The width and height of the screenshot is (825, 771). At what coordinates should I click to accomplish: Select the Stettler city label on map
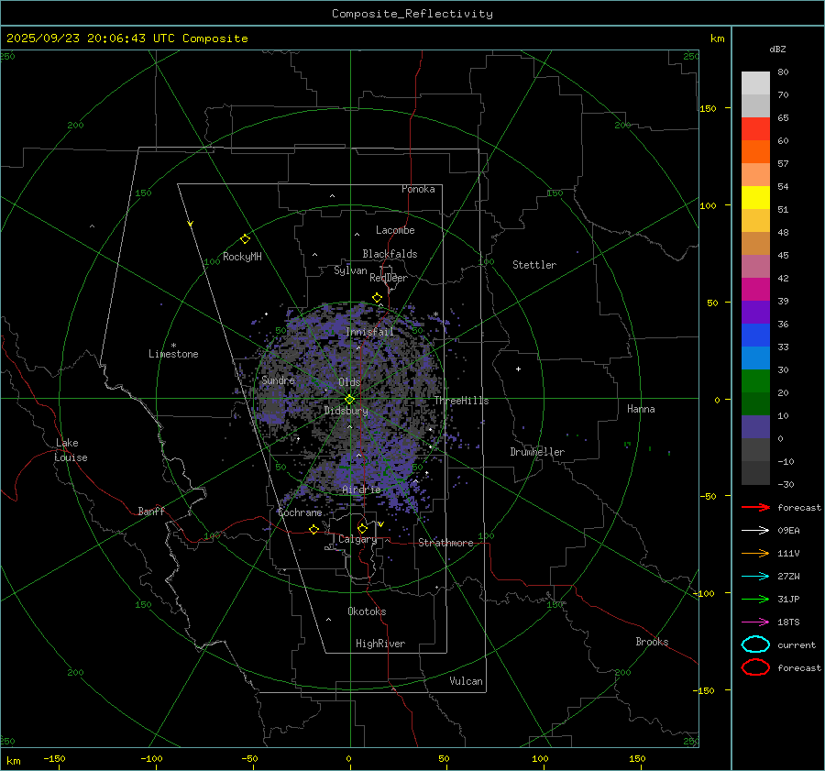(534, 265)
